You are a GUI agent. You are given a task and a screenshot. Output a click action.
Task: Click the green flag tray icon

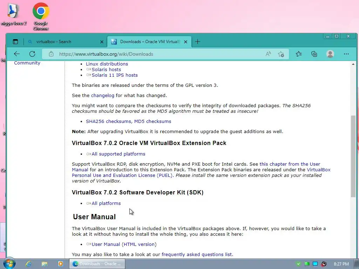coord(307,264)
